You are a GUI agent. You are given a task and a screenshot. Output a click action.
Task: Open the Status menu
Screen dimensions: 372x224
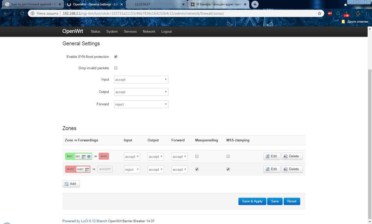tap(95, 32)
